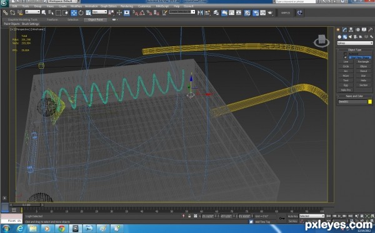Click the Donut spline button
The height and width of the screenshot is (233, 375).
pos(363,71)
